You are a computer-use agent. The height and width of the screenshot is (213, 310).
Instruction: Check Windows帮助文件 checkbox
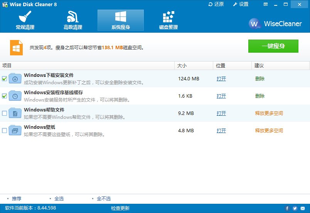click(x=4, y=113)
